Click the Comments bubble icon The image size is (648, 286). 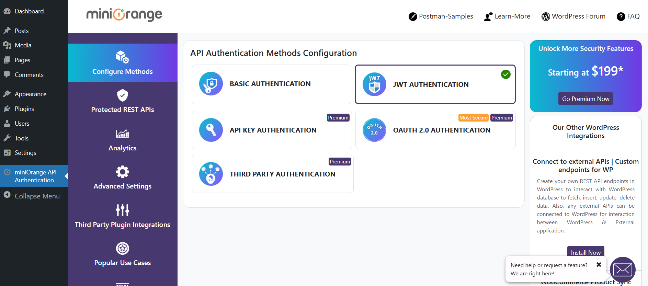pyautogui.click(x=7, y=75)
